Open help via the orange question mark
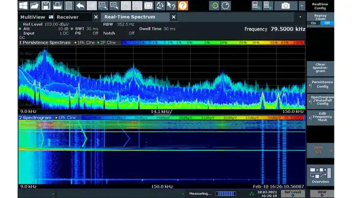Viewport: 352px width, 198px height. click(183, 6)
